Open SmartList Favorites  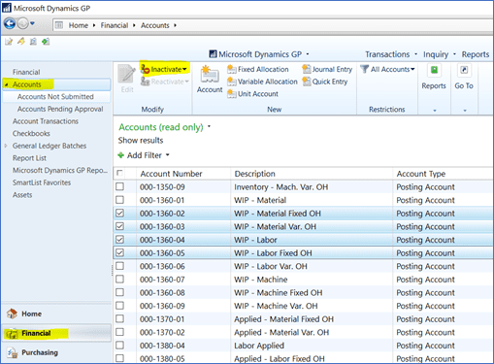(x=42, y=182)
